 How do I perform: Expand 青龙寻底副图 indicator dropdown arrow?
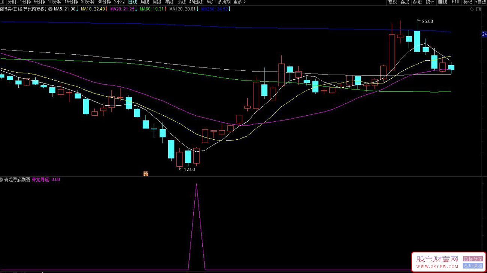click(x=1, y=180)
